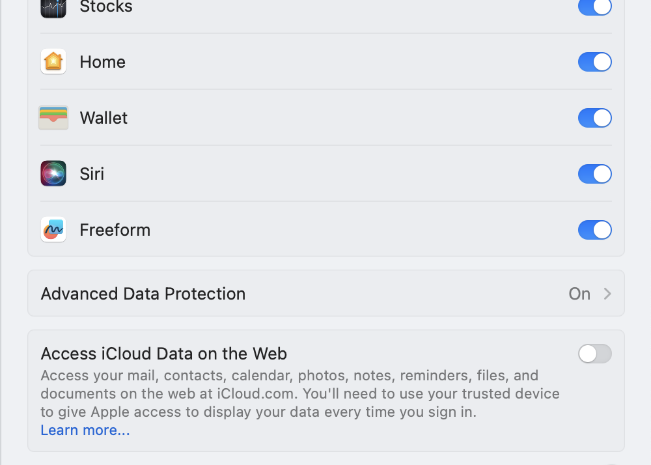Select the Home row label

(x=102, y=62)
